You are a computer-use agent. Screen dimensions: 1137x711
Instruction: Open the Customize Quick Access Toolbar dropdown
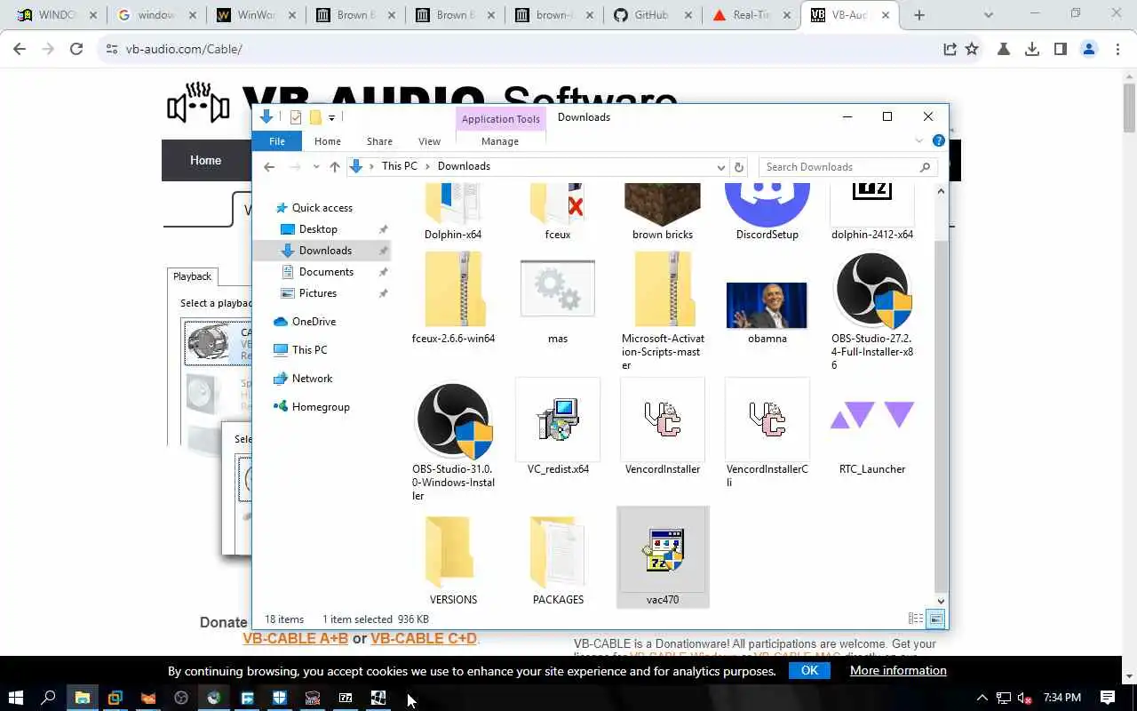[x=331, y=117]
